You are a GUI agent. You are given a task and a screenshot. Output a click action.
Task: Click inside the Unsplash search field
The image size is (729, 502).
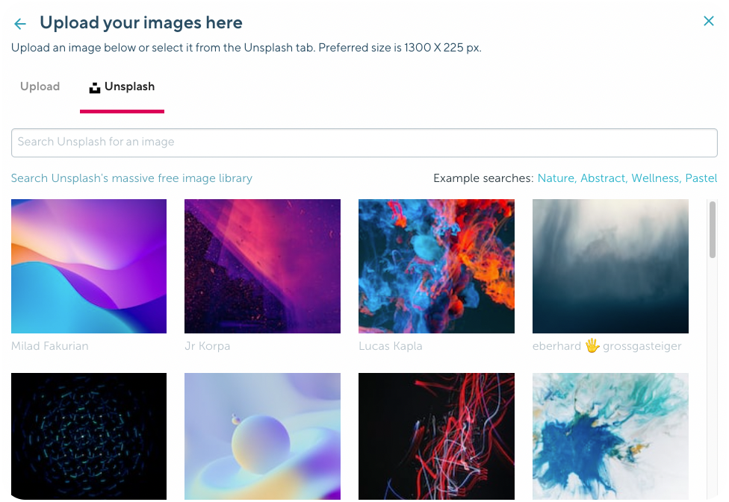364,142
